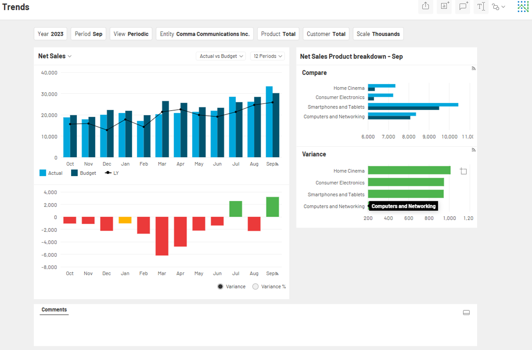Screen dimensions: 532x350
Task: Click the feed icon in Compare chart corner
Action: click(473, 68)
